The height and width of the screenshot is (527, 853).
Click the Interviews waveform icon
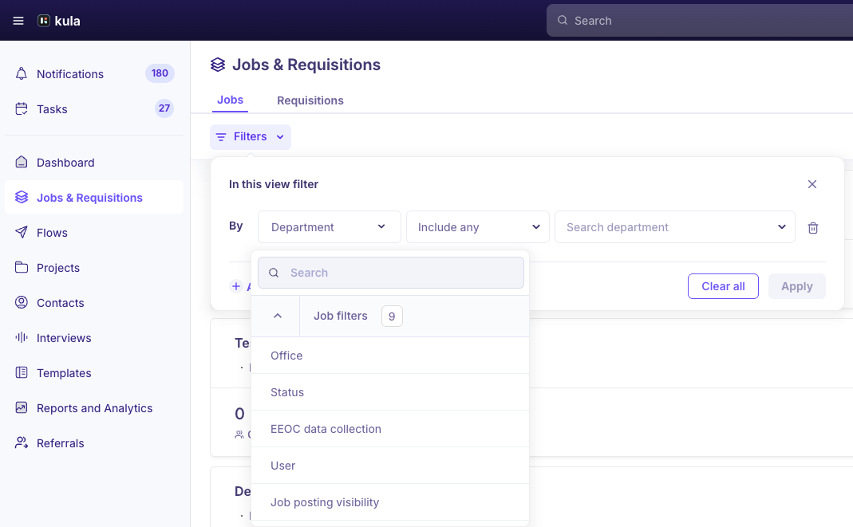click(22, 338)
